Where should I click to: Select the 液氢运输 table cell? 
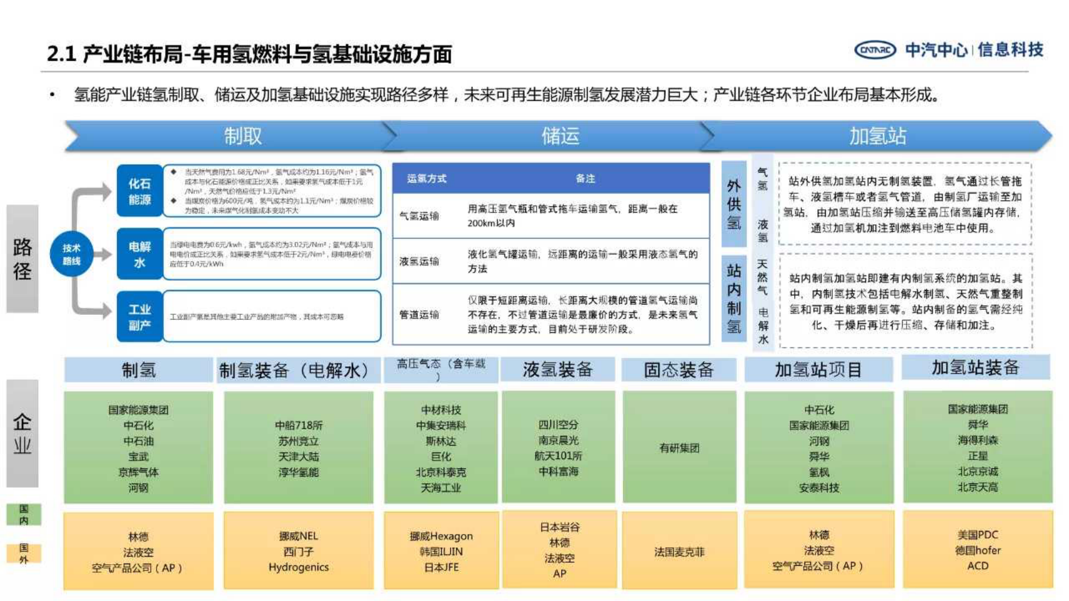click(419, 261)
